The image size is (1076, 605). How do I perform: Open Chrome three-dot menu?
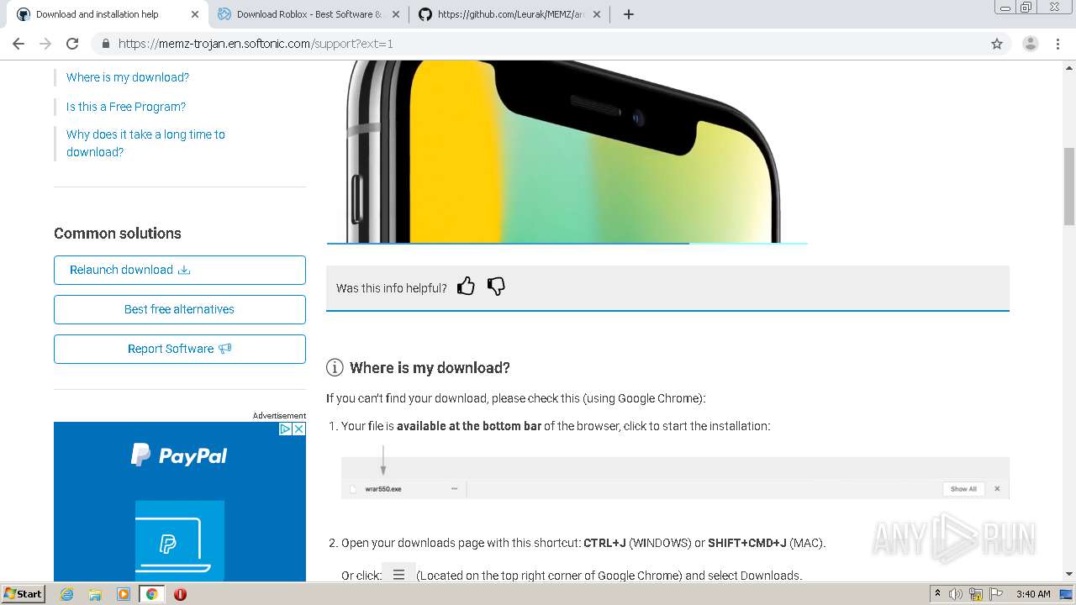(1058, 44)
